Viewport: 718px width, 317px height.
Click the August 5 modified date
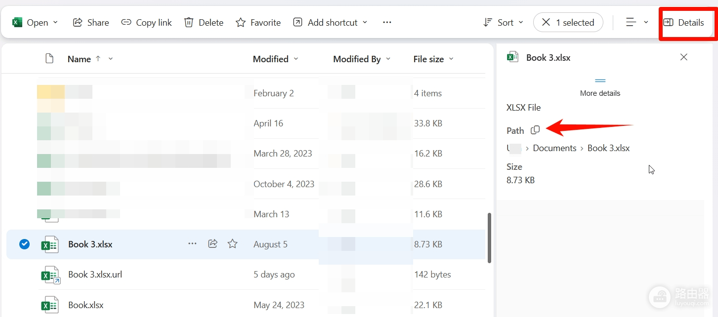click(270, 244)
